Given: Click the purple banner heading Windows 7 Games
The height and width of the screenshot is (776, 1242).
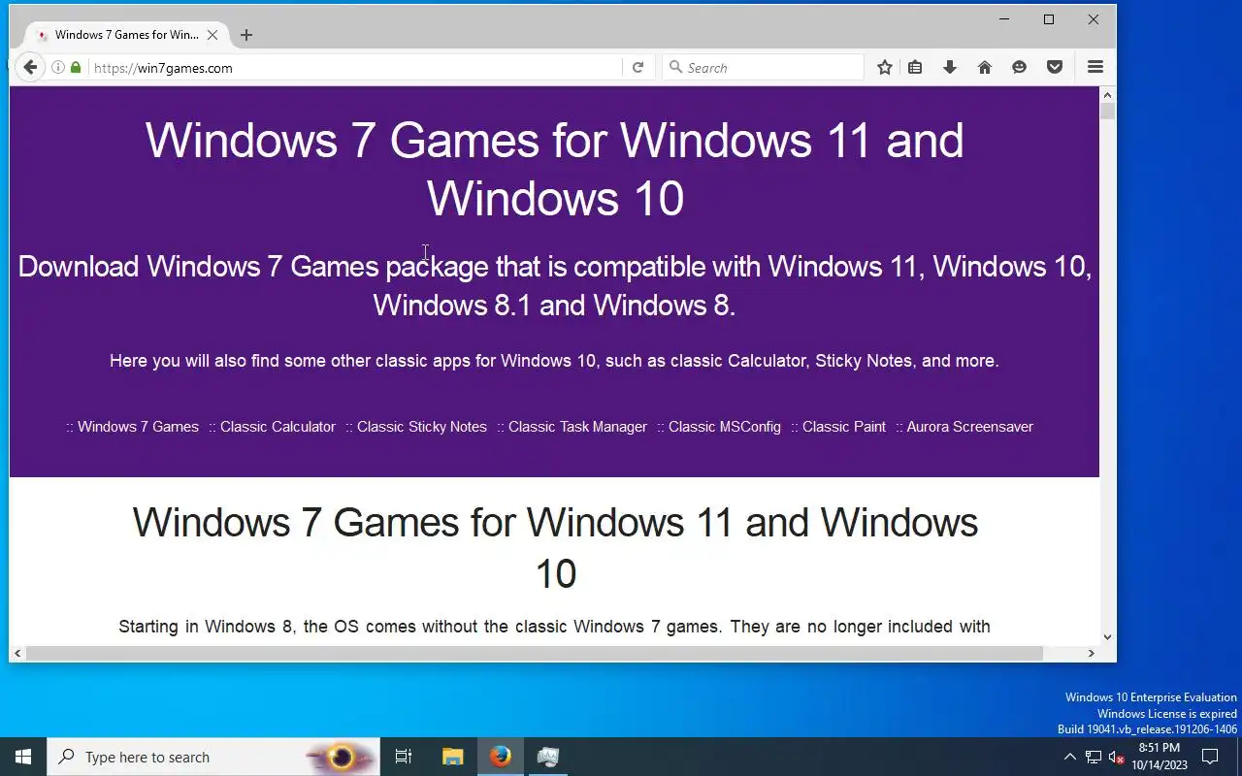Looking at the screenshot, I should tap(555, 169).
